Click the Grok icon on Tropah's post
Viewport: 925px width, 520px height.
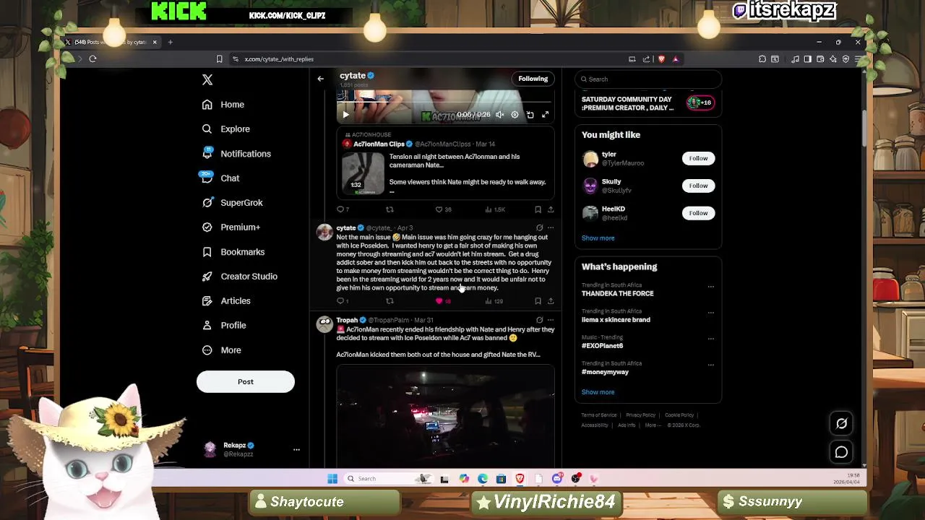click(539, 320)
